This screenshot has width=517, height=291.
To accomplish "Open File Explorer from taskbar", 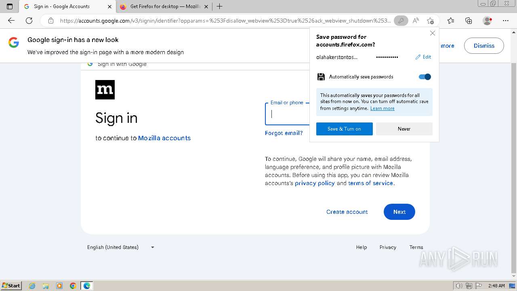I will [46, 286].
